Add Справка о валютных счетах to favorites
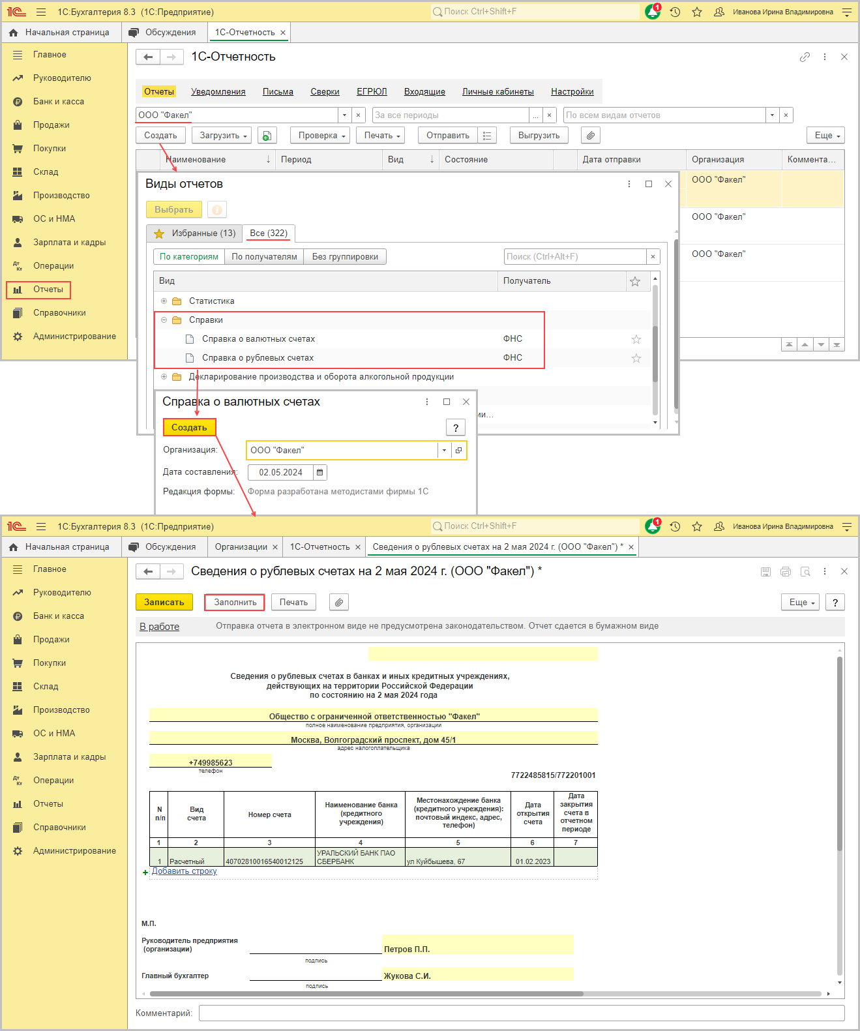The height and width of the screenshot is (1031, 860). coord(636,339)
